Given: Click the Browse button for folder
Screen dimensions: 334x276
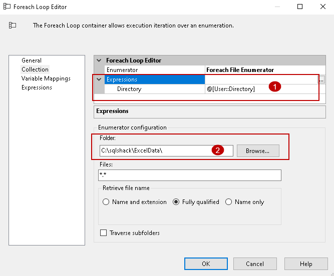Looking at the screenshot, I should [257, 150].
